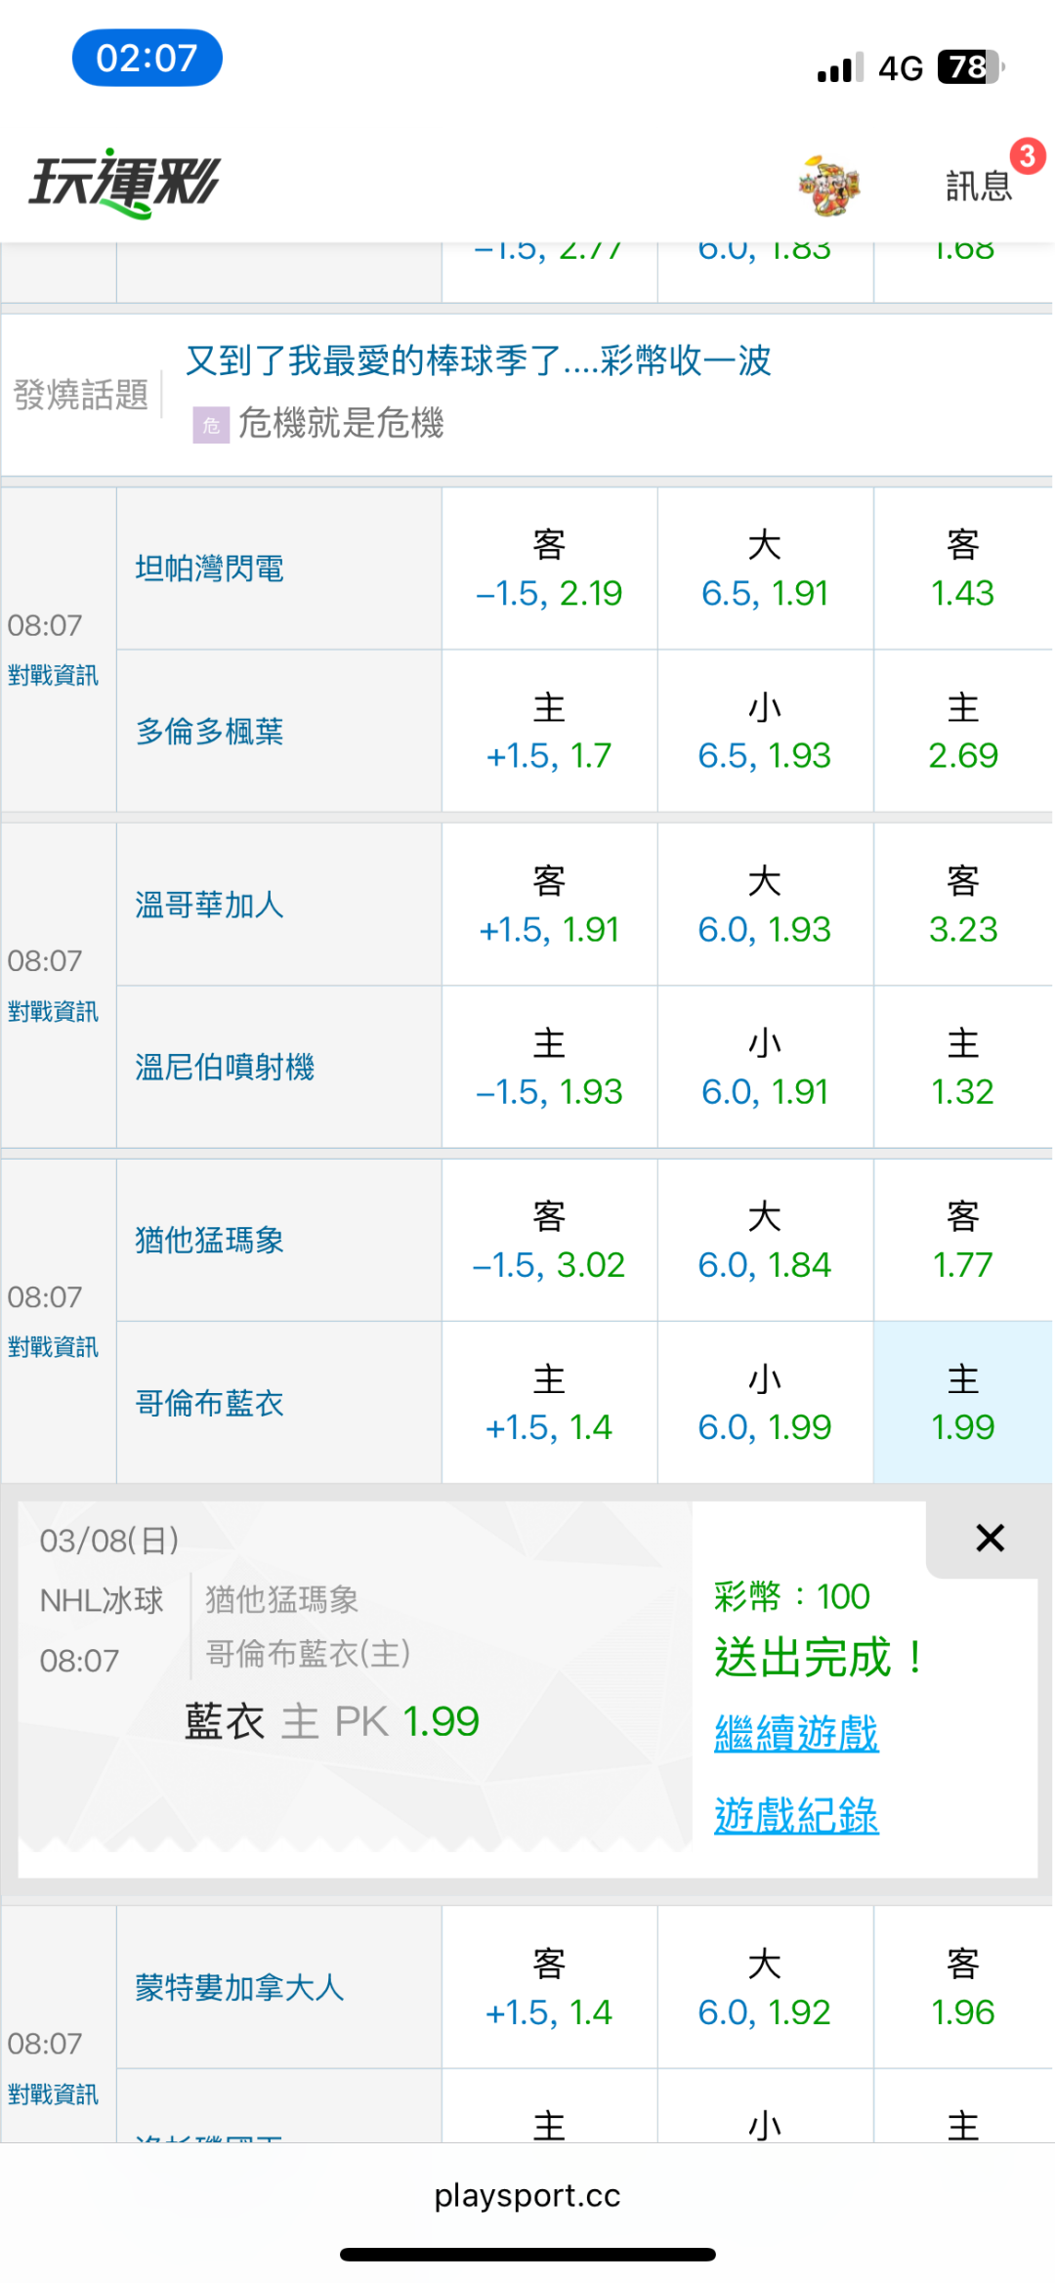This screenshot has width=1055, height=2283.
Task: Toggle selected 主 1.99 Blue Jackets moneyline
Action: coord(962,1403)
